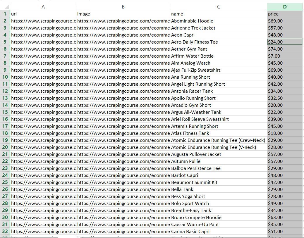
Task: Select cell Beaumont Summit Kit
Action: [219, 182]
